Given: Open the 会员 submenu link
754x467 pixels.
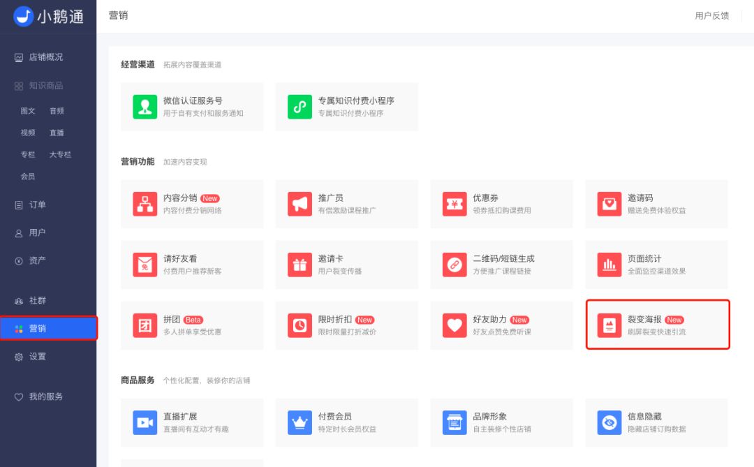Looking at the screenshot, I should [28, 177].
